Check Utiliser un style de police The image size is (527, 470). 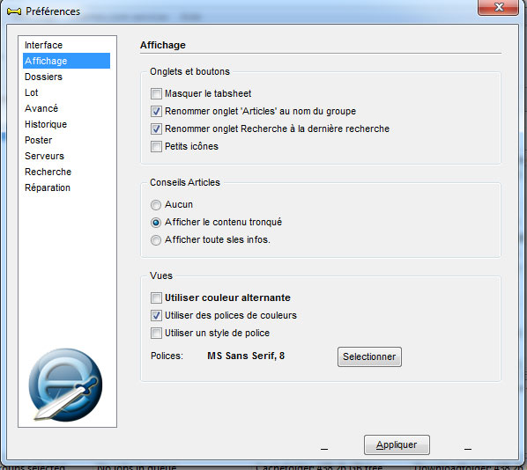point(156,334)
